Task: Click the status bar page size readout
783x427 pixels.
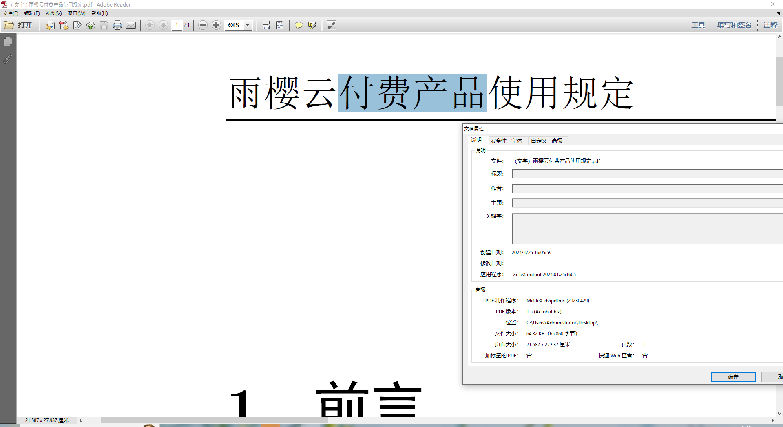Action: (x=47, y=420)
